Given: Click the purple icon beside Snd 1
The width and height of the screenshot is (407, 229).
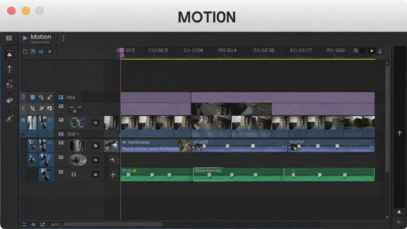Looking at the screenshot, I should (x=61, y=134).
